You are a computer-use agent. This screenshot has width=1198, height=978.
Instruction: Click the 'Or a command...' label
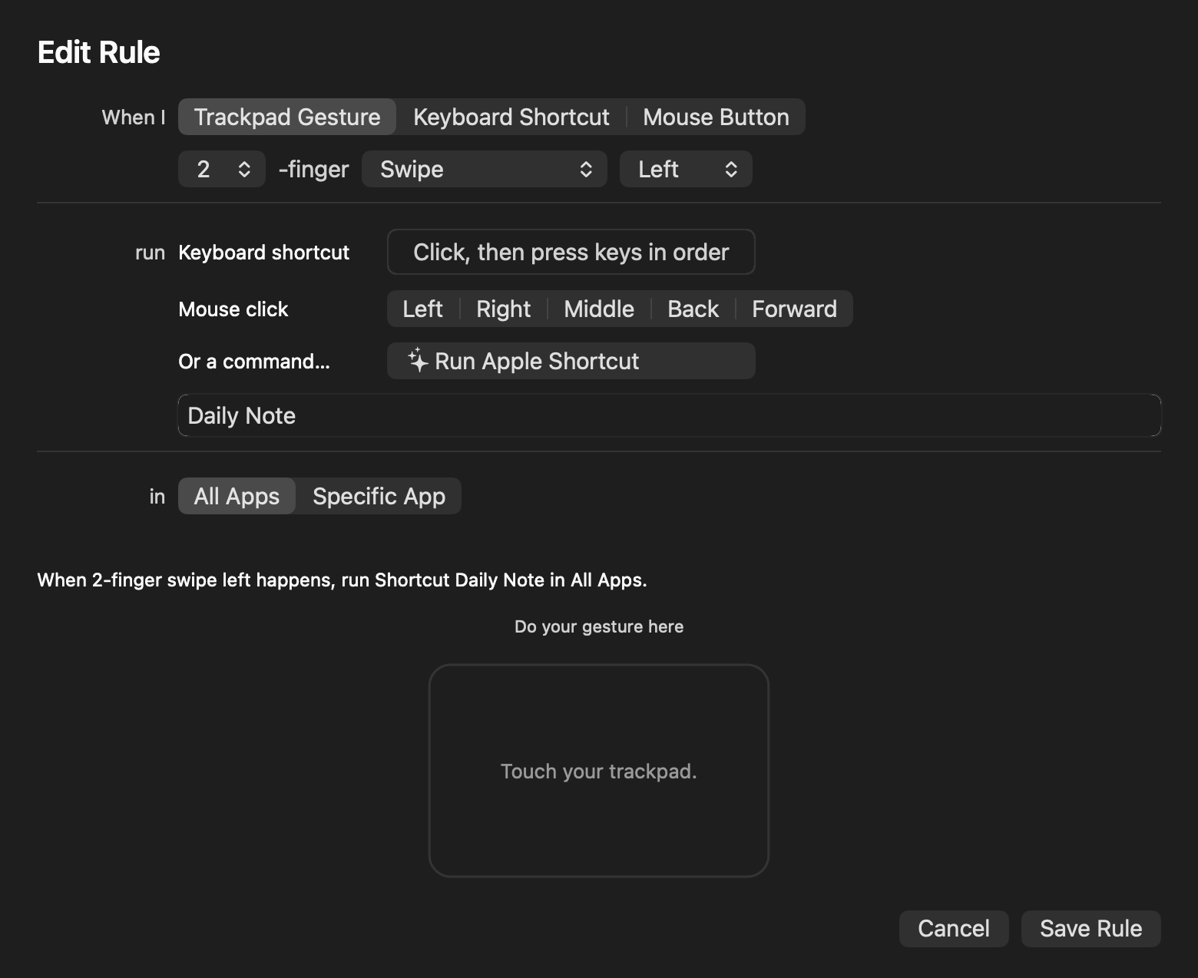click(x=254, y=362)
